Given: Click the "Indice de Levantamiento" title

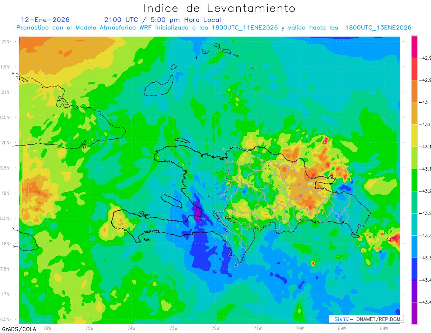Looking at the screenshot, I should click(219, 8).
